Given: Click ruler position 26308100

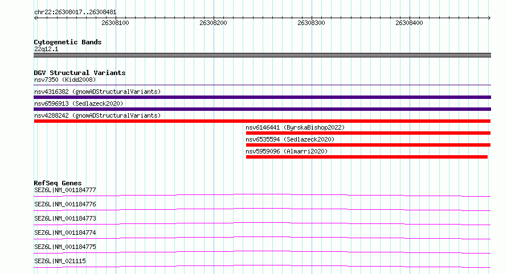Looking at the screenshot, I should 115,23.
